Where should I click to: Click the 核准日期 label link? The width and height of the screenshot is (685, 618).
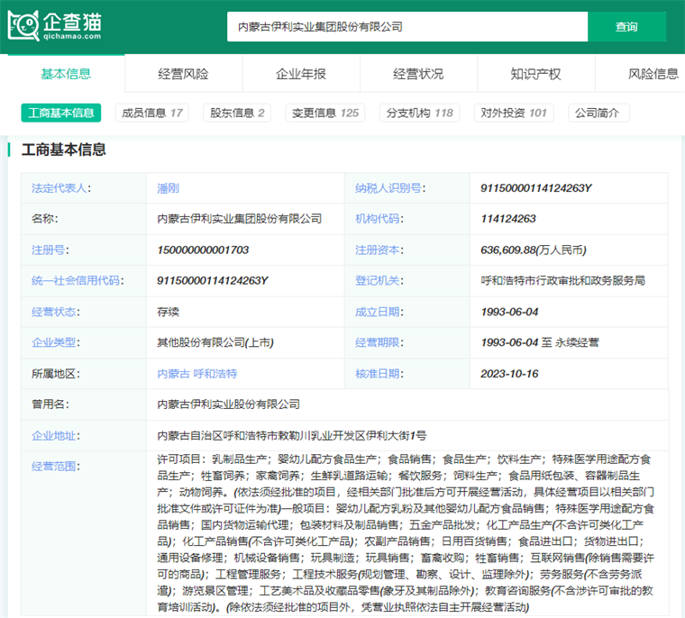coord(378,374)
